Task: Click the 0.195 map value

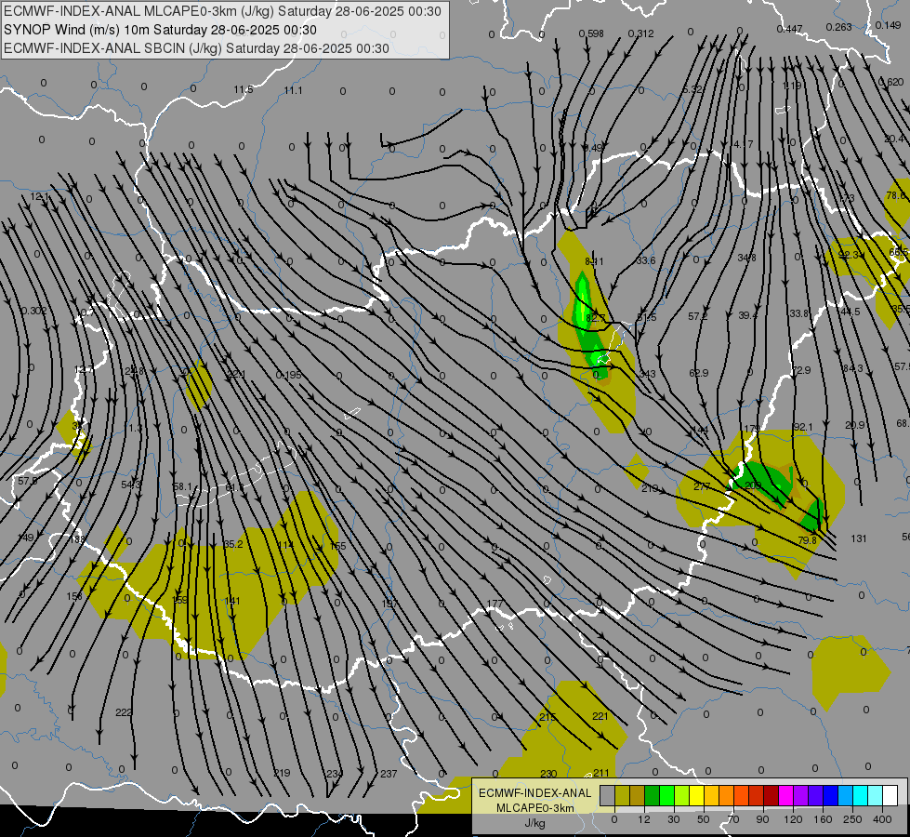Action: tap(289, 375)
